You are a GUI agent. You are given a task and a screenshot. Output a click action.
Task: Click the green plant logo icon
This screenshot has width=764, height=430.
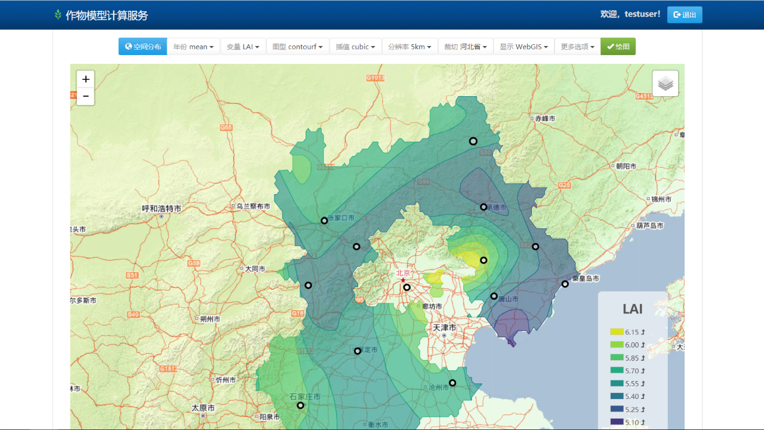click(x=58, y=15)
